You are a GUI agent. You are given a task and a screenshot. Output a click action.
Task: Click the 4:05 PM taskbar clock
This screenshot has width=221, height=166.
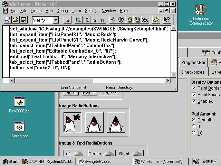pyautogui.click(x=210, y=162)
